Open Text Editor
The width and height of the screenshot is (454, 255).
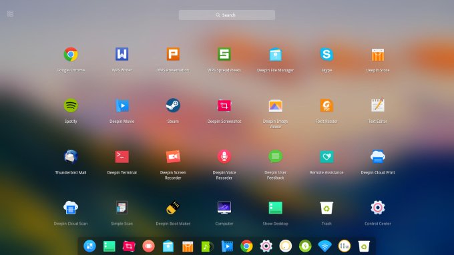(378, 105)
